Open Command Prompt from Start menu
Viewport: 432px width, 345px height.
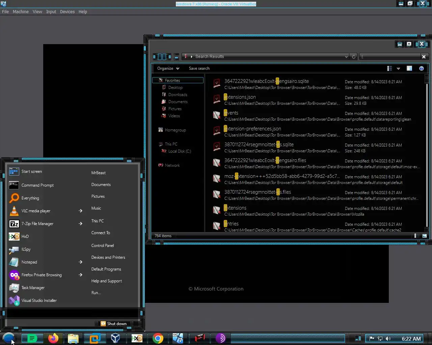point(46,185)
